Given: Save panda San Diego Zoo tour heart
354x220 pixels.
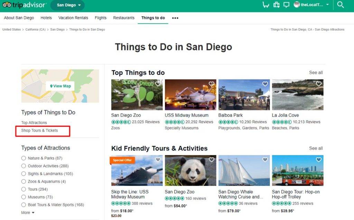Looking at the screenshot, I should [x=212, y=160].
